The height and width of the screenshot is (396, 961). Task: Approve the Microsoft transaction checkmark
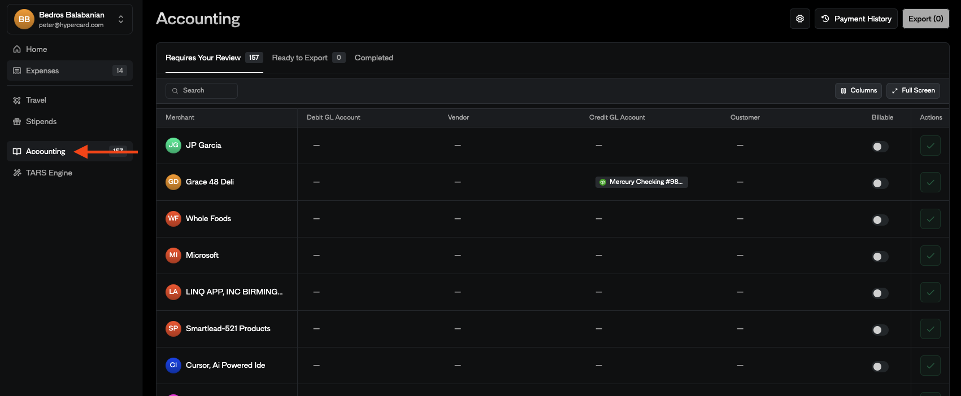coord(930,256)
